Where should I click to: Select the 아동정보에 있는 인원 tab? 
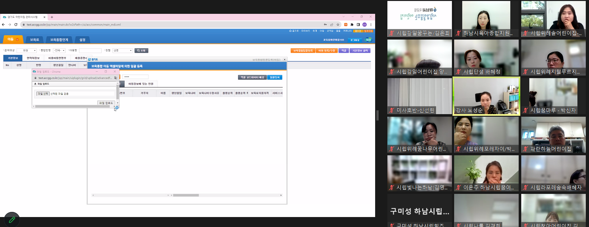pyautogui.click(x=141, y=84)
